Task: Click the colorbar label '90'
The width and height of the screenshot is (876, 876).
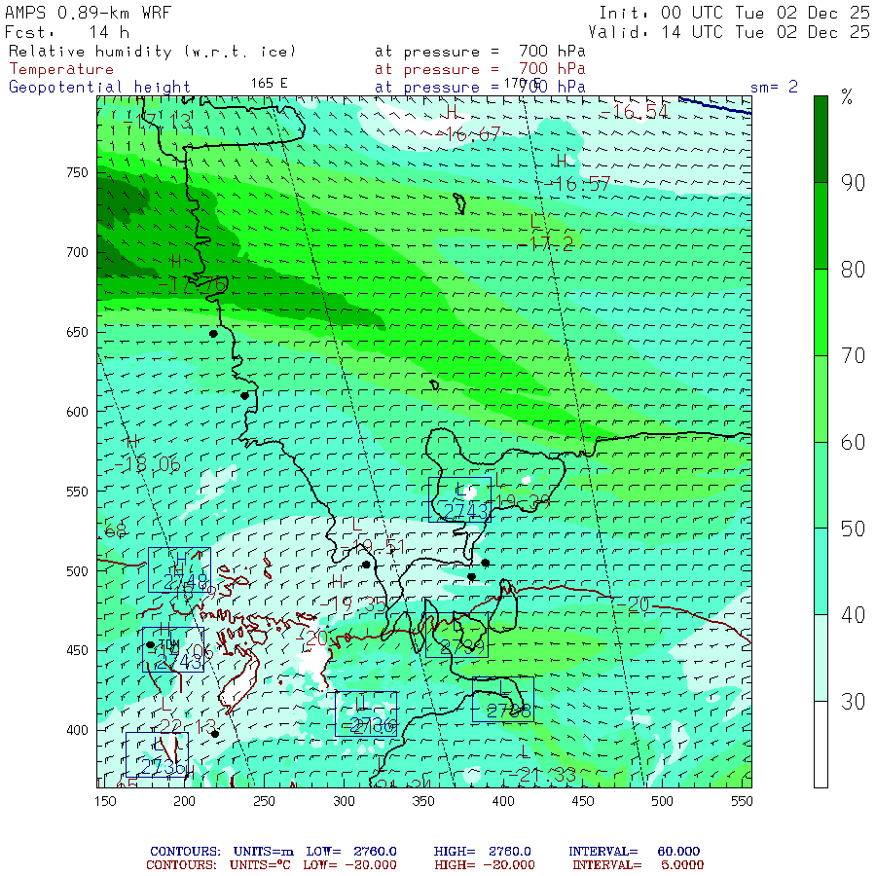Action: click(x=853, y=183)
